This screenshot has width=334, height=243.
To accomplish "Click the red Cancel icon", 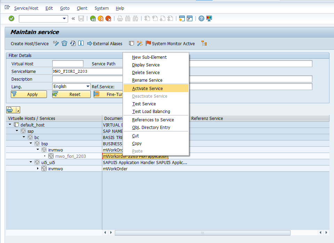I will [x=108, y=19].
